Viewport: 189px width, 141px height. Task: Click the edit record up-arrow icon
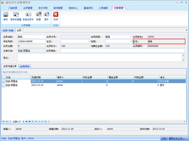(x=39, y=122)
